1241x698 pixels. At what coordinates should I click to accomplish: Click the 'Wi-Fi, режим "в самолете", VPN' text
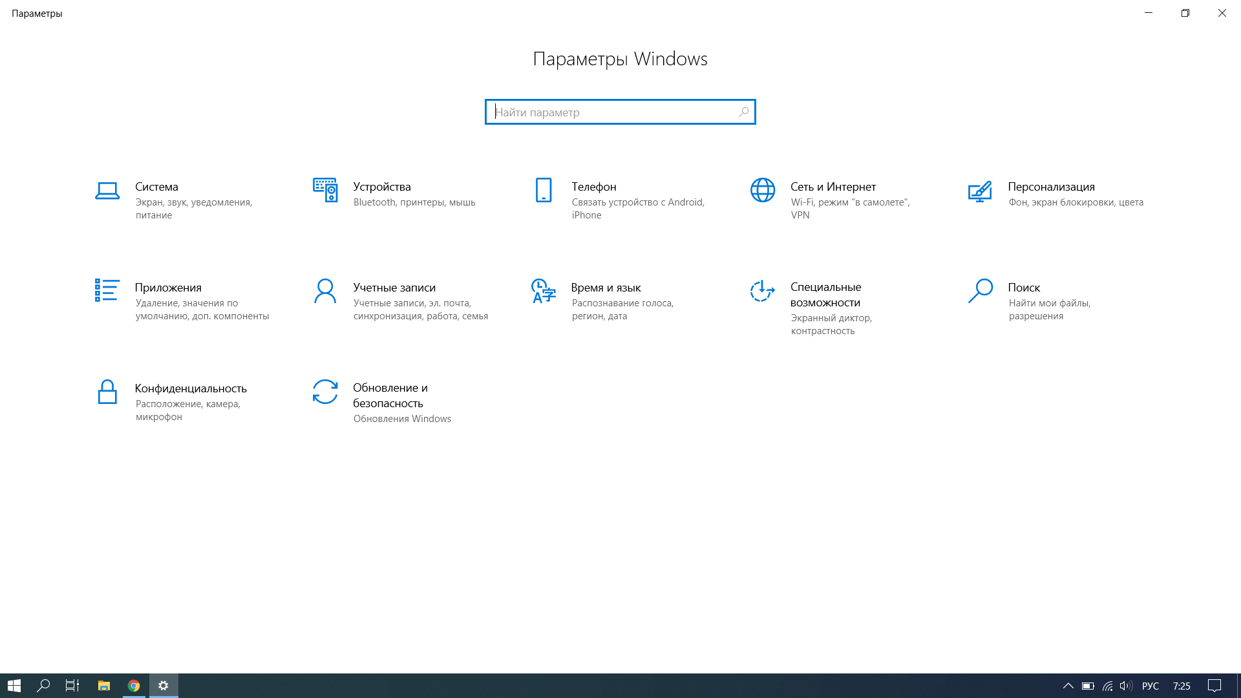pos(850,209)
